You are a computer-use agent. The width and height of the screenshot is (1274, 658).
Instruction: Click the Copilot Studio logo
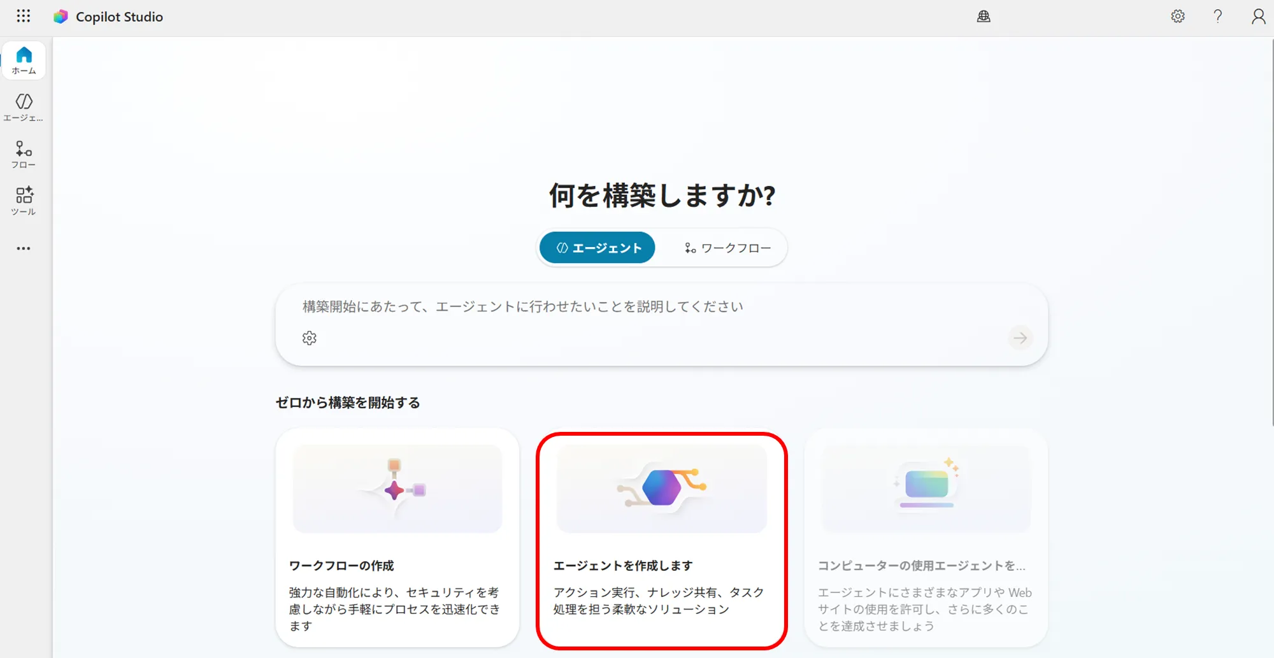(62, 17)
